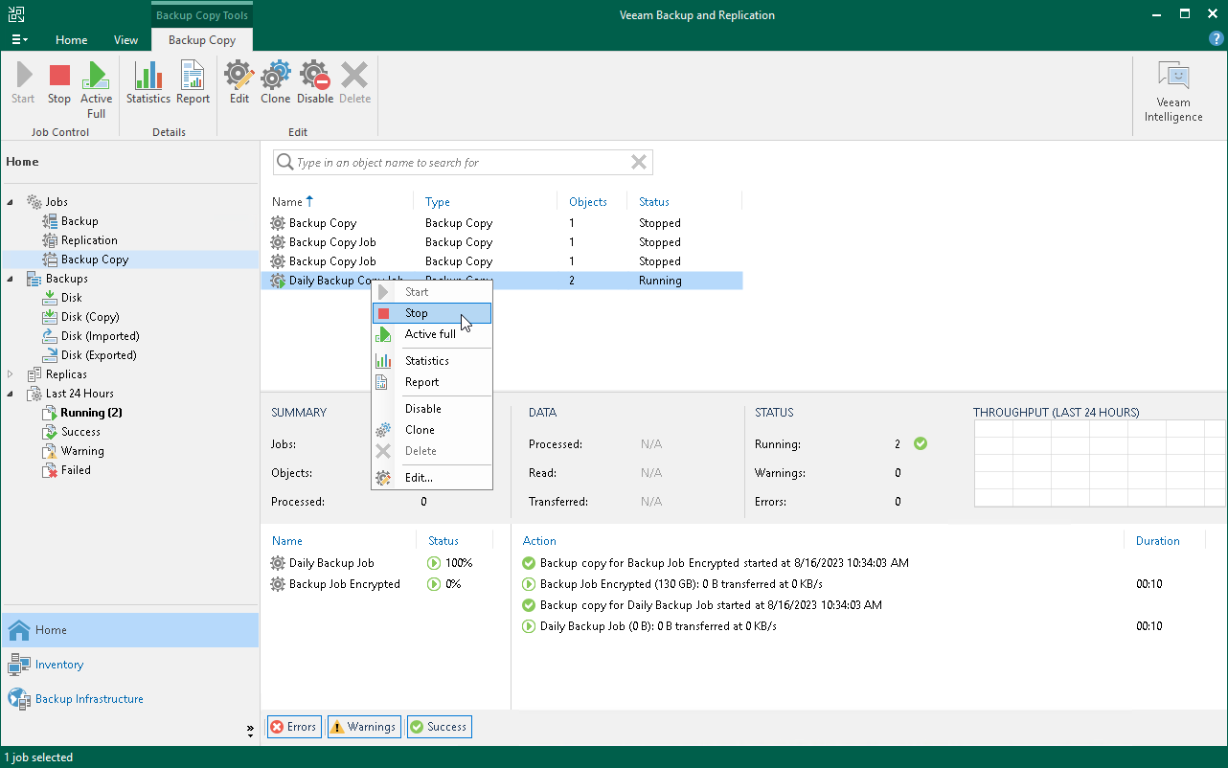
Task: Collapse the Backups tree node
Action: (x=8, y=278)
